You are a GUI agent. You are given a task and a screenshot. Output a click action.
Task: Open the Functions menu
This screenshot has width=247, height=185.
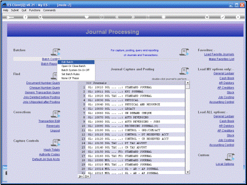point(35,10)
